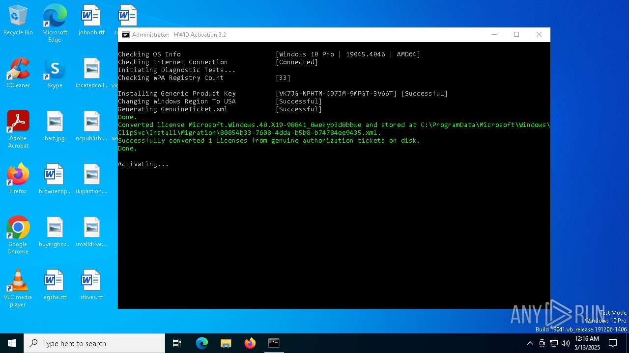
Task: Click the '[33]' registry count value
Action: [x=283, y=78]
